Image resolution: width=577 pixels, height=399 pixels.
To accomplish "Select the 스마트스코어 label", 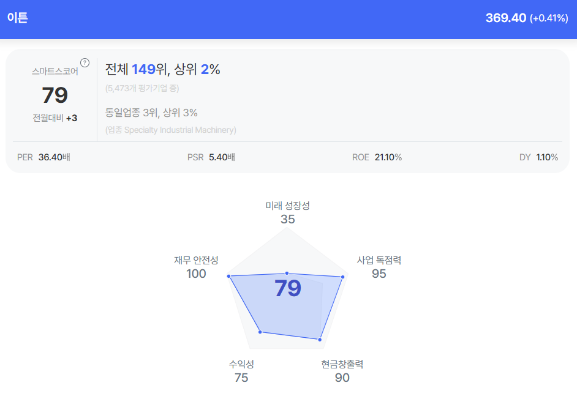I will pyautogui.click(x=55, y=71).
